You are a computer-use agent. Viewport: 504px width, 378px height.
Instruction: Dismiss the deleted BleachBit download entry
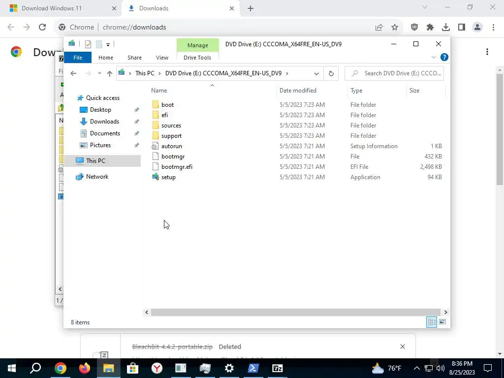(x=403, y=346)
